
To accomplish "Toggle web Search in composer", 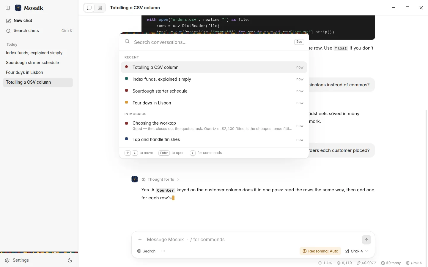I will coord(146,251).
